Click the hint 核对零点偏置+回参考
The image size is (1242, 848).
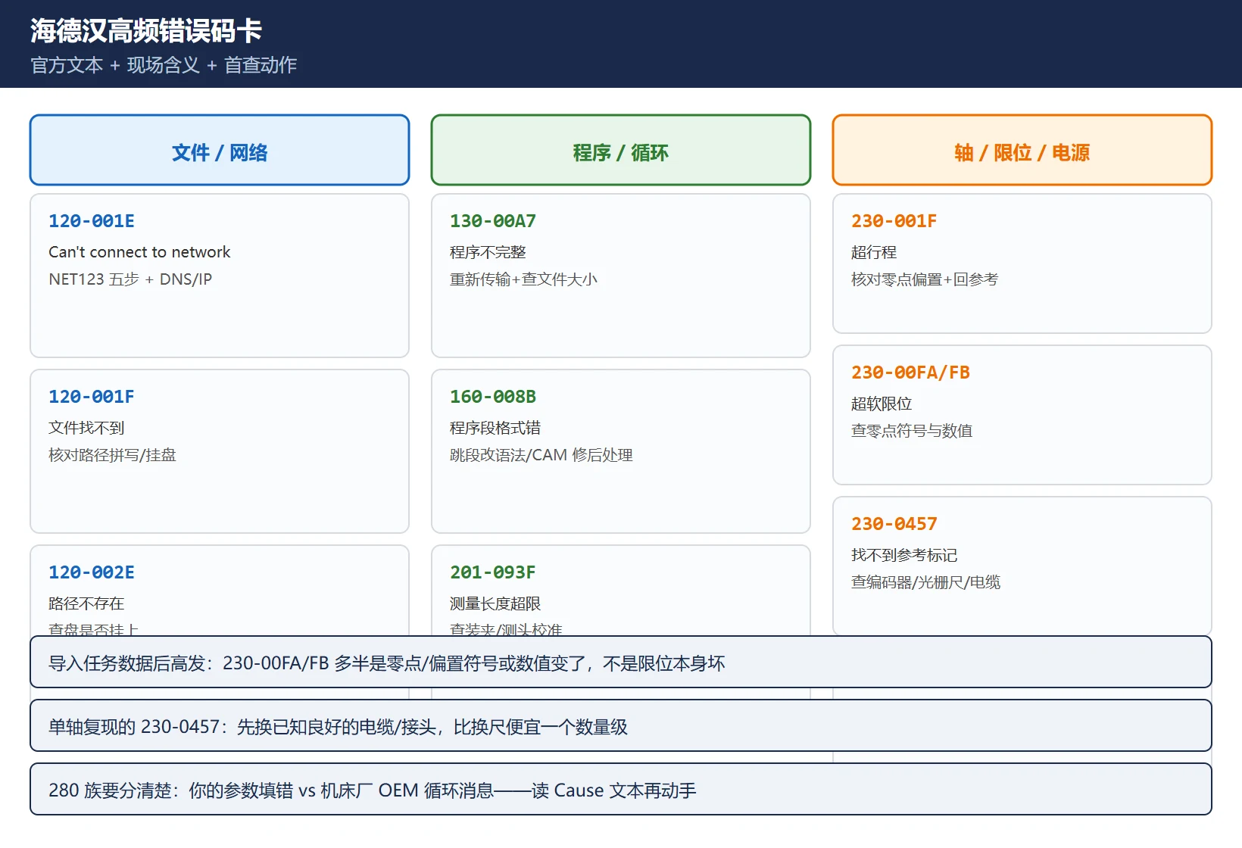tap(925, 279)
